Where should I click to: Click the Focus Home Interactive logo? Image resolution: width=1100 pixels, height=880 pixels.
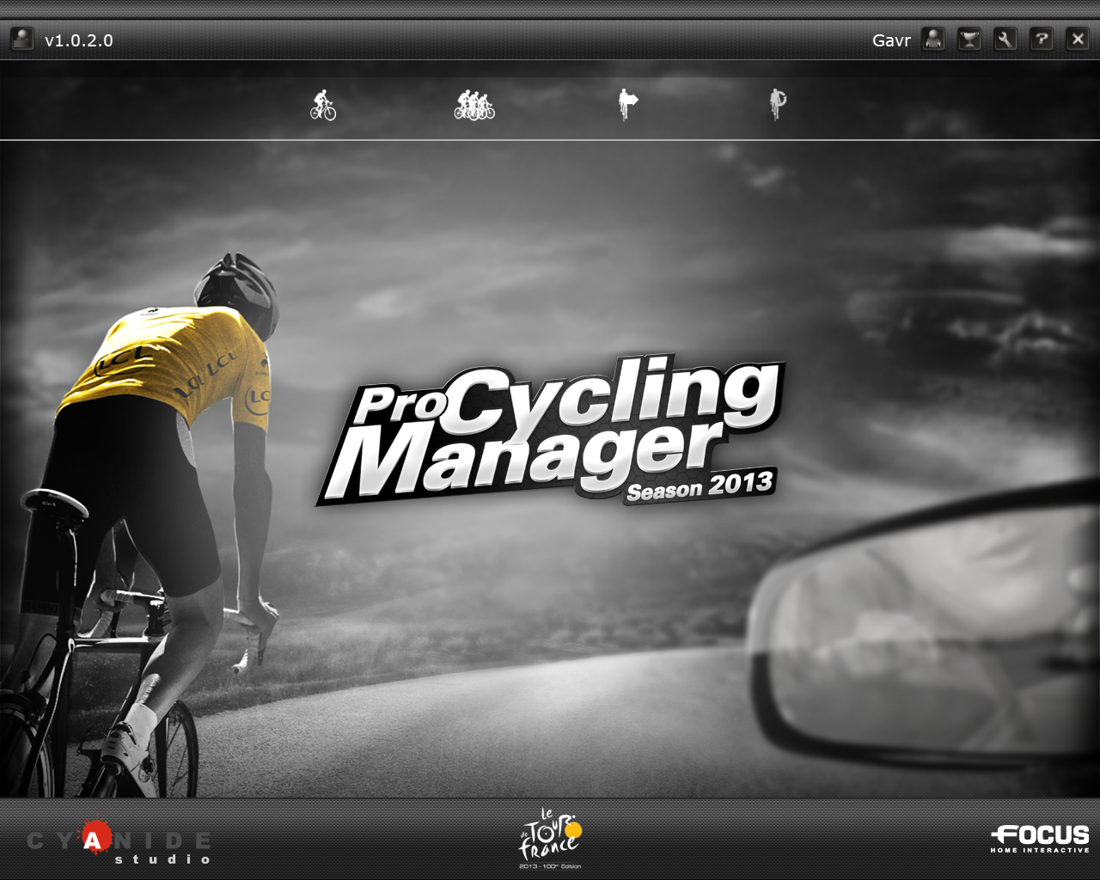(x=1040, y=839)
